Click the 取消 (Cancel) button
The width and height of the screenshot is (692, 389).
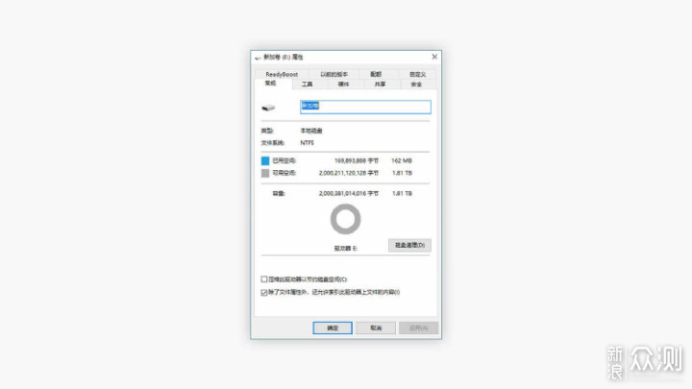(376, 328)
